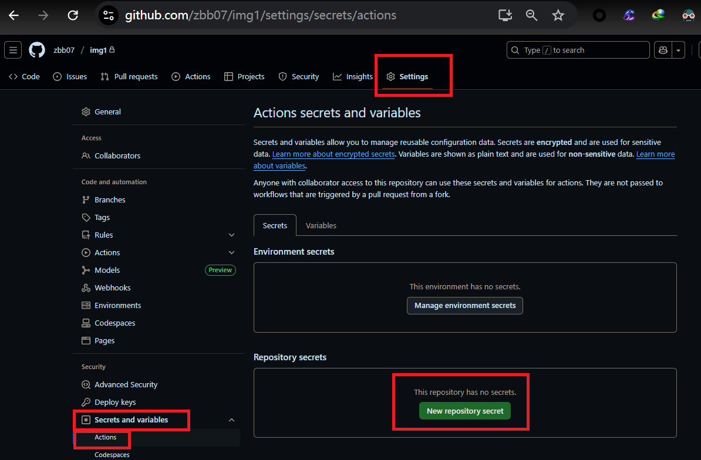Screen dimensions: 701x460
Task: Reload the page with the refresh icon
Action: coord(73,15)
